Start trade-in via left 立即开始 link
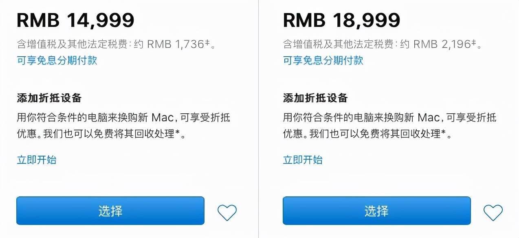 (x=37, y=160)
